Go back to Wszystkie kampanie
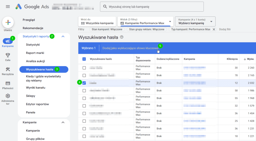The image size is (256, 141). (x=97, y=21)
